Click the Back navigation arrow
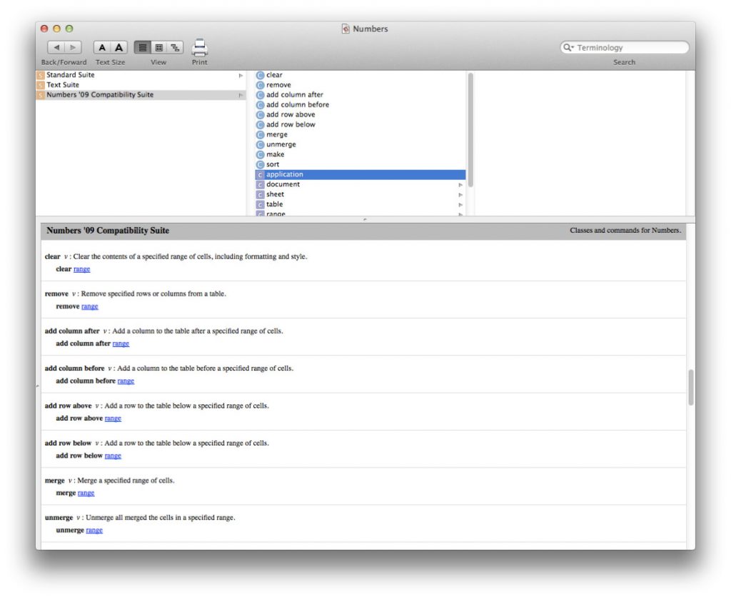 point(57,47)
